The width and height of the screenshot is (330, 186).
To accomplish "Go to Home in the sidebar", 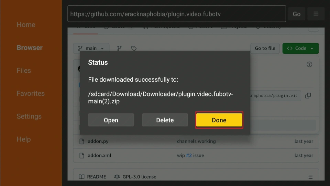I will [26, 25].
